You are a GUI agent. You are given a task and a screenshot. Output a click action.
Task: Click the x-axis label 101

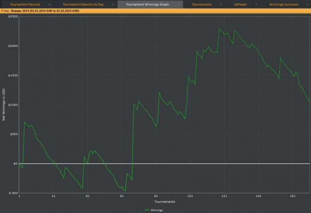pyautogui.click(x=190, y=196)
